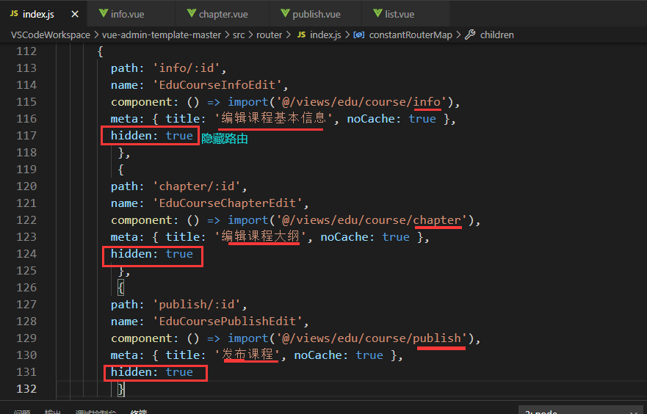This screenshot has height=414, width=647.
Task: Expand the src breadcrumb segment
Action: (239, 35)
